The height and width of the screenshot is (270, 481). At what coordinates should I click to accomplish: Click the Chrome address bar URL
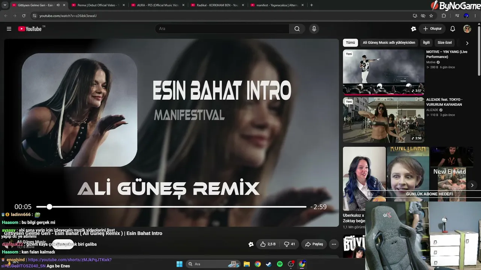(68, 16)
